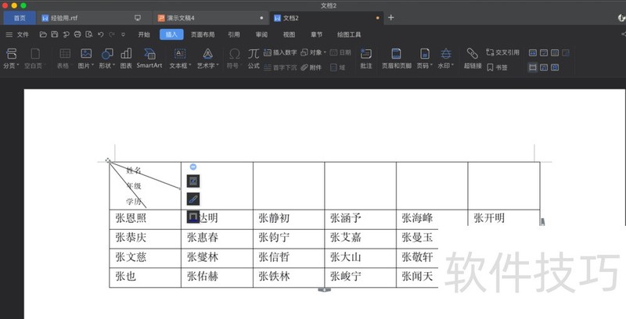The height and width of the screenshot is (319, 626).
Task: Click the 交叉引用 cross-reference button
Action: click(x=502, y=52)
